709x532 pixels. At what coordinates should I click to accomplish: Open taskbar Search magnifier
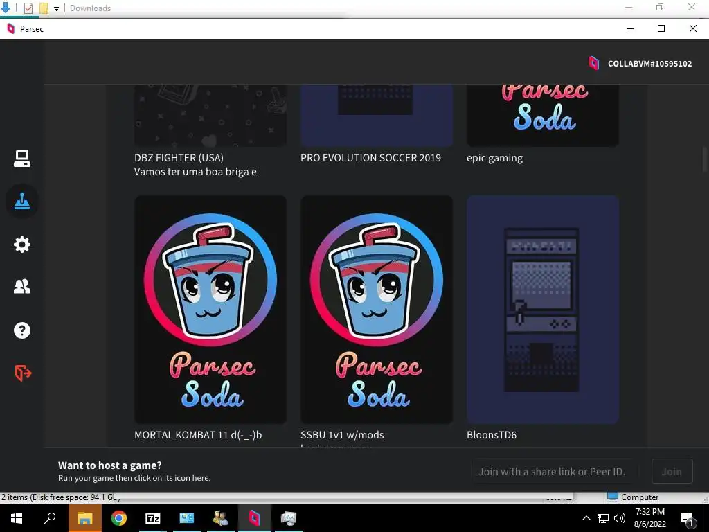click(50, 518)
